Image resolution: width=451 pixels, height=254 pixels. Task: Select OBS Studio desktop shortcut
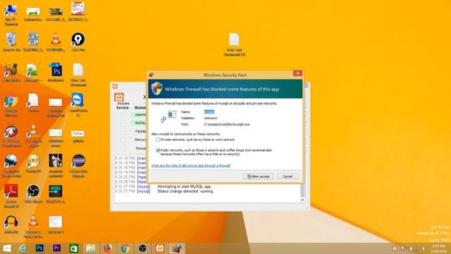[x=33, y=193]
